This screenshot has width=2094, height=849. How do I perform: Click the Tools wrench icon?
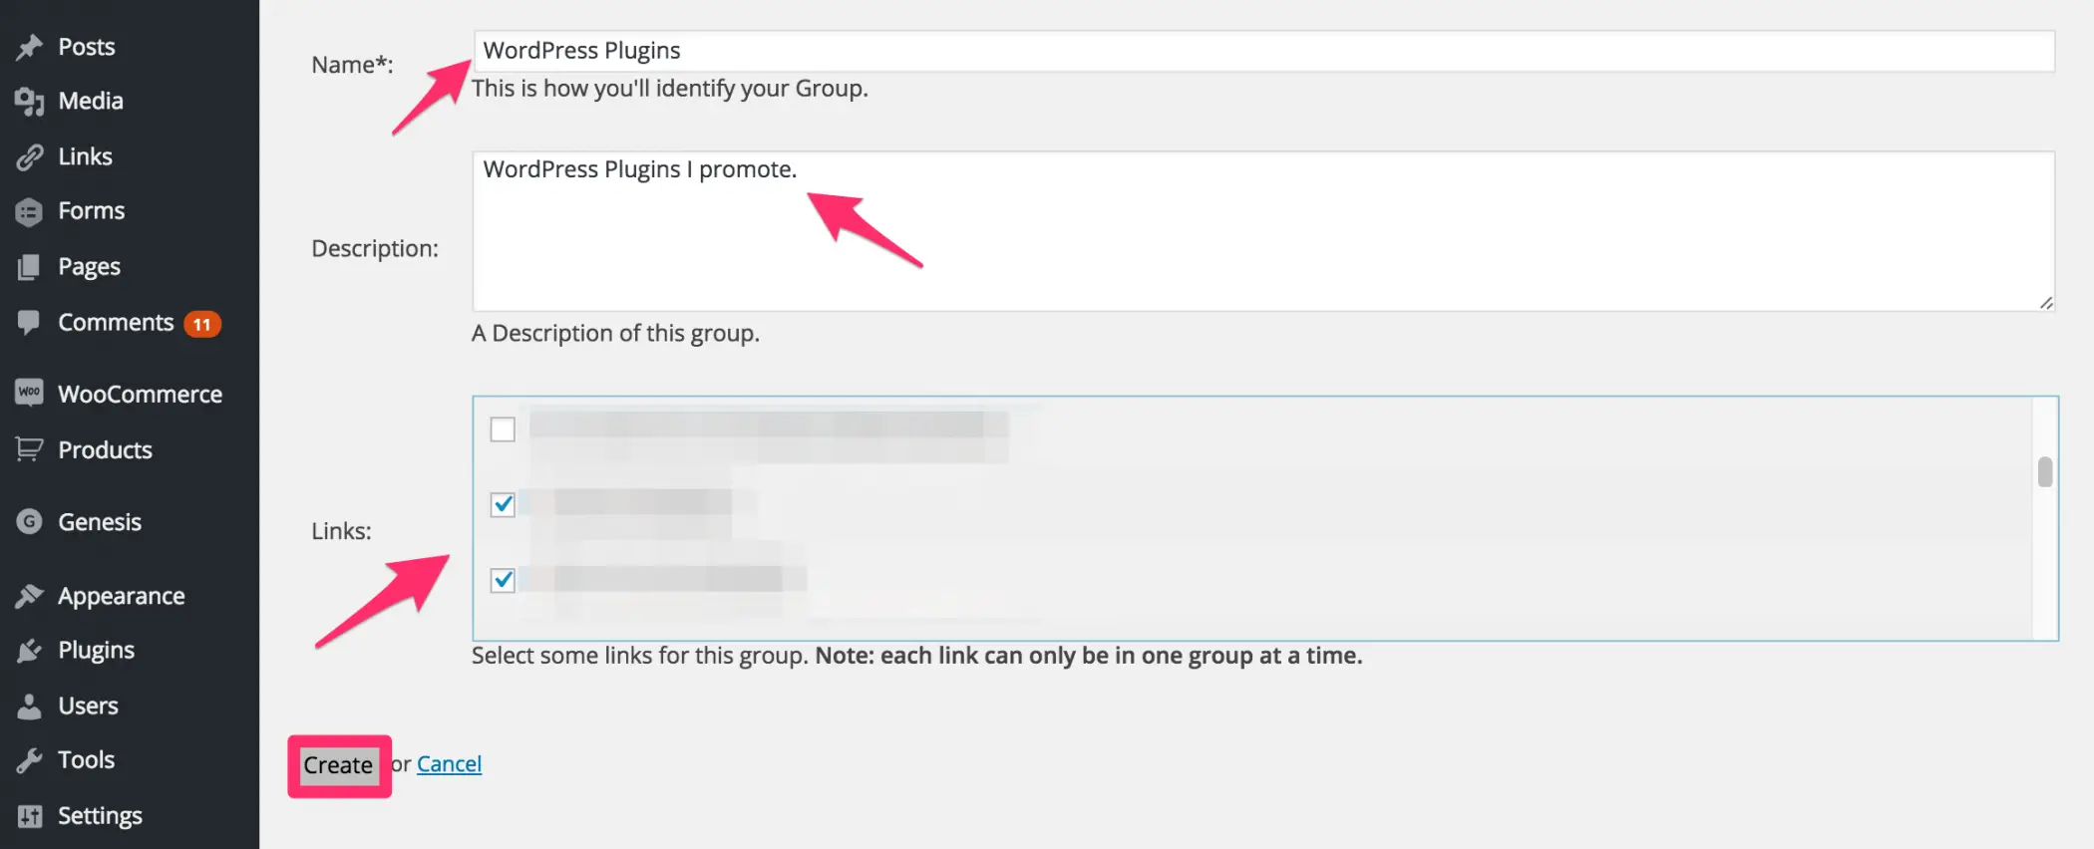pos(30,760)
